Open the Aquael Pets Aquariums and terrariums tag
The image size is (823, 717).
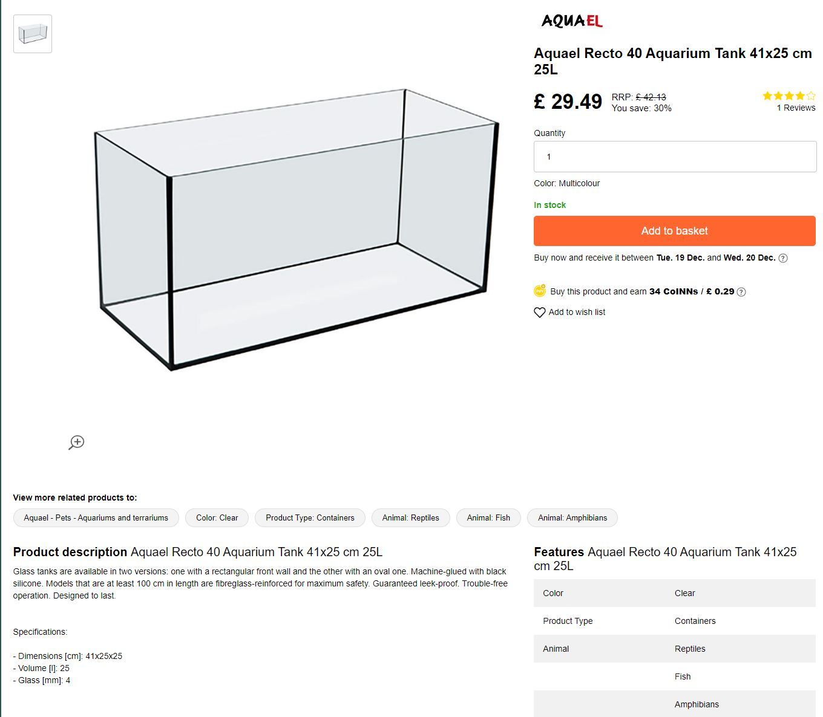pos(96,517)
